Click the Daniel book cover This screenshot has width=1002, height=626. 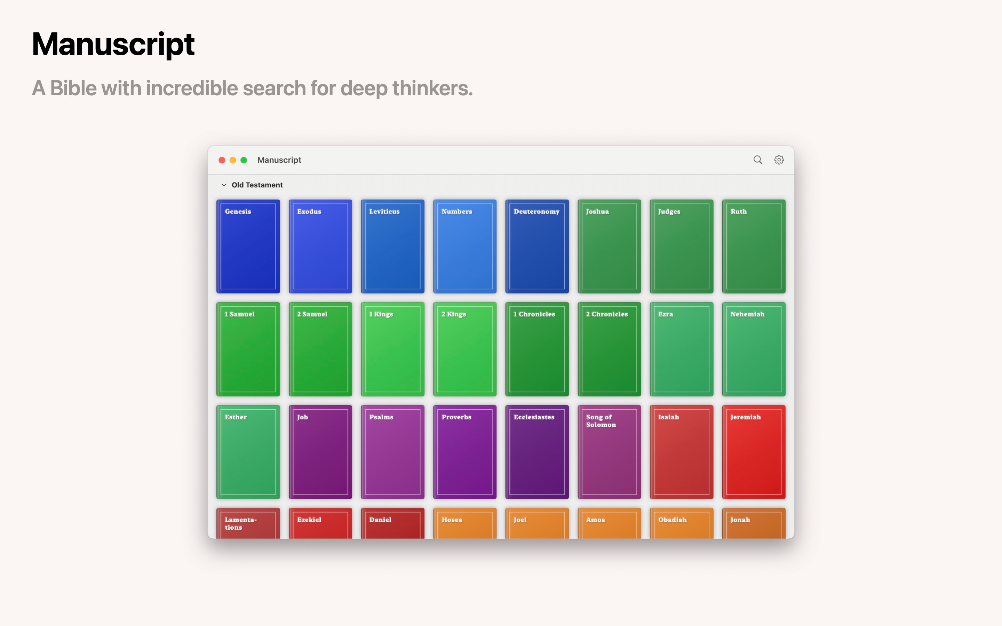pos(392,523)
